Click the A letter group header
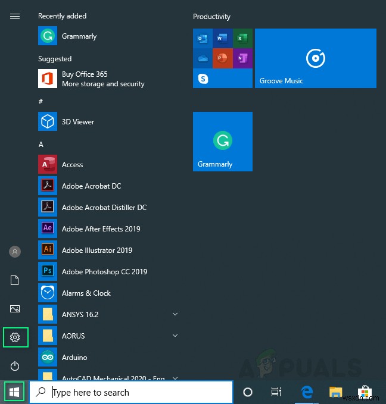Screen dimensions: 386x404 (x=41, y=144)
